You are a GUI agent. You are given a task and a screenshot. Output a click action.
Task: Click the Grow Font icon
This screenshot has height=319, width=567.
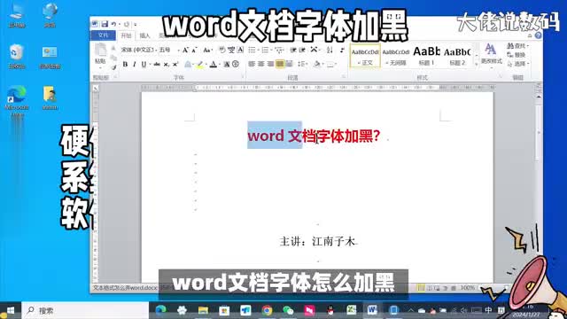[185, 50]
